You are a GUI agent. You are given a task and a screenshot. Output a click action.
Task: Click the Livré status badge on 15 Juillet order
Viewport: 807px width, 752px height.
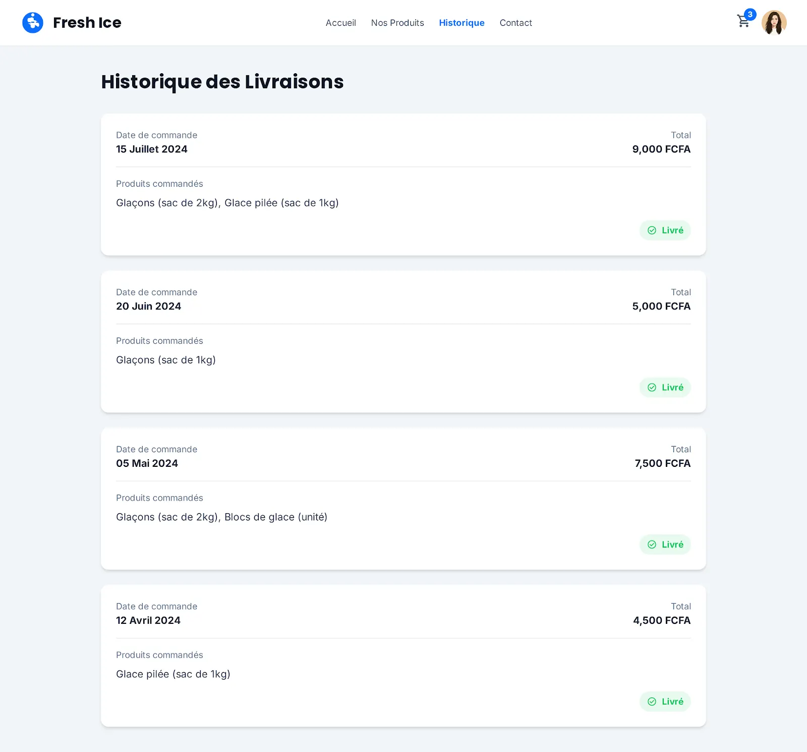click(665, 230)
